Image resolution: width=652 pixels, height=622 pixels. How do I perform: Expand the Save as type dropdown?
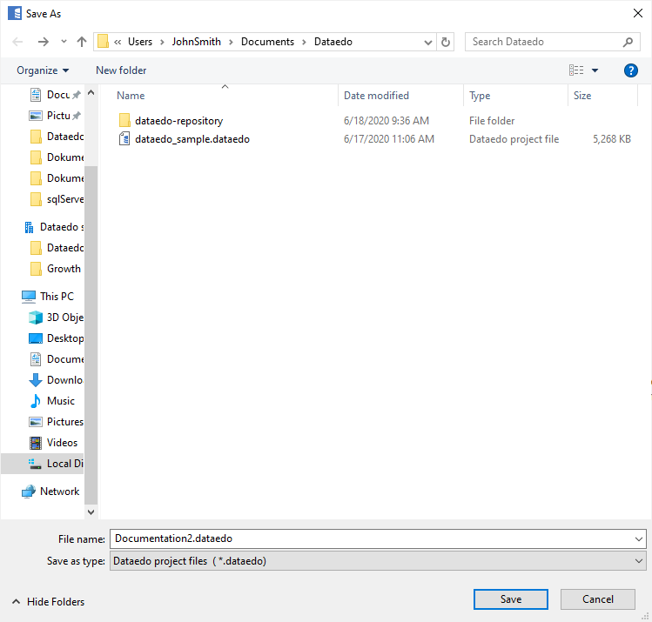pyautogui.click(x=640, y=562)
